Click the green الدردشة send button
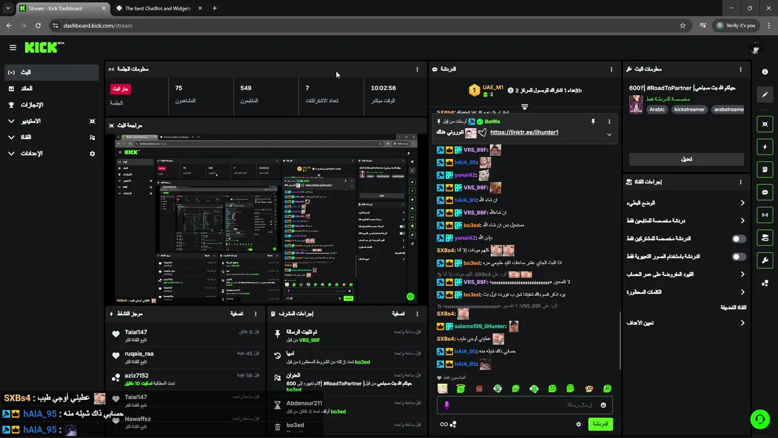Image resolution: width=778 pixels, height=438 pixels. tap(600, 424)
